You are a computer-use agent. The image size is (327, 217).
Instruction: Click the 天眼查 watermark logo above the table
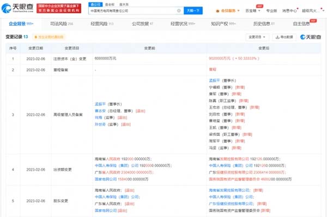311,37
